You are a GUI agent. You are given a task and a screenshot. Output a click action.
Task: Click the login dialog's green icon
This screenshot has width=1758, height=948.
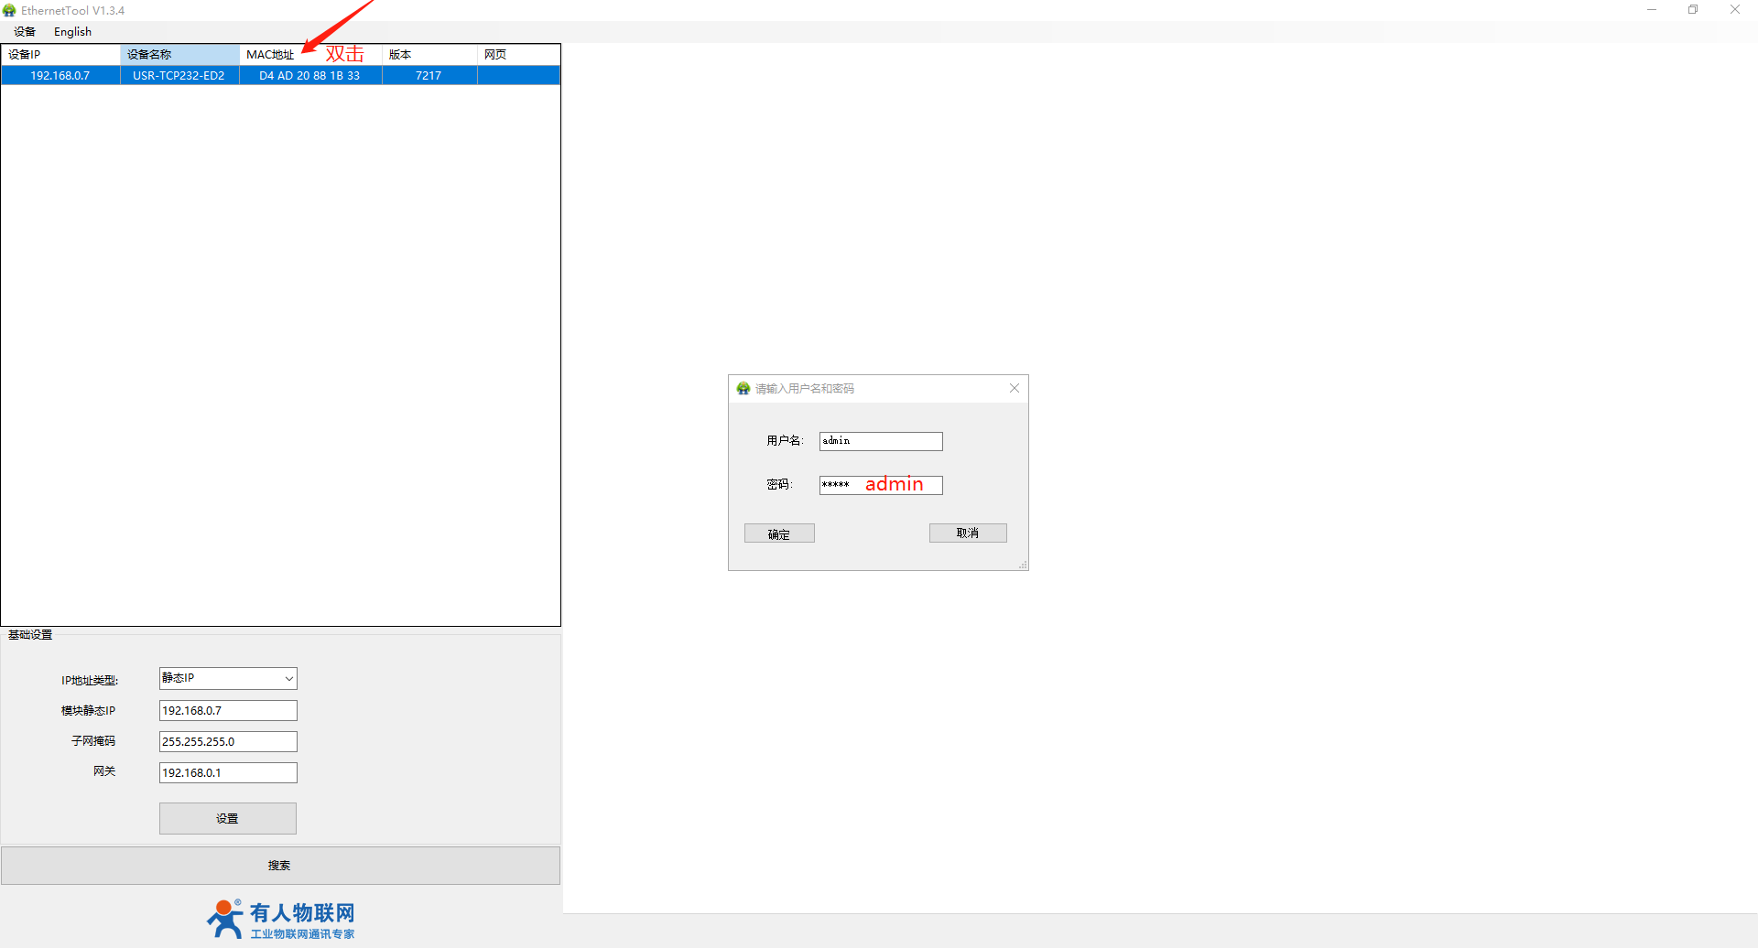pos(743,389)
